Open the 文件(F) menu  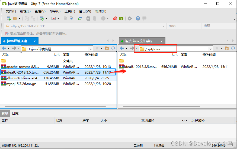11,11
